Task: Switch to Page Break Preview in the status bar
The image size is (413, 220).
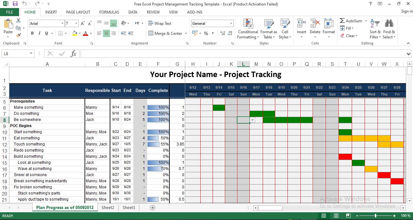Action: (348, 215)
